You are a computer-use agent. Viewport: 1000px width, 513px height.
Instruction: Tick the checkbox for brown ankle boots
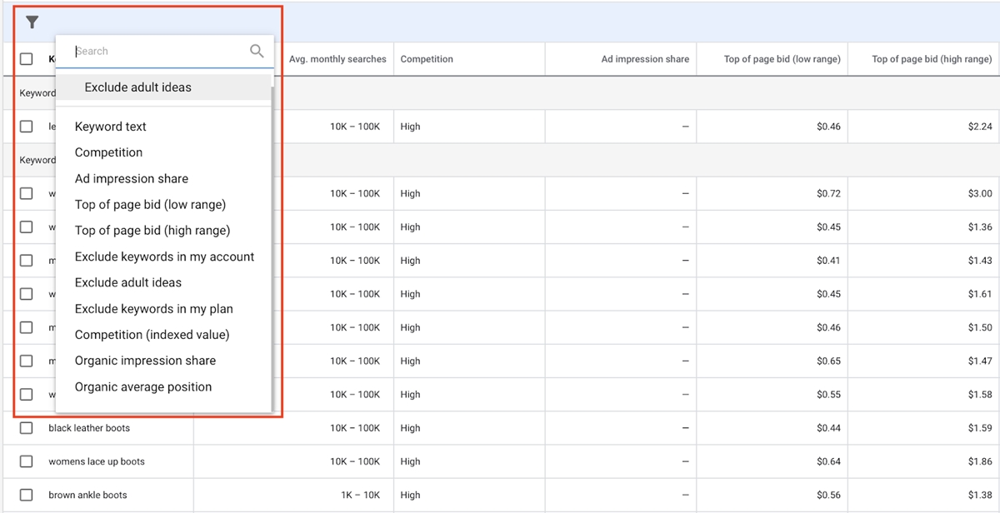(27, 495)
